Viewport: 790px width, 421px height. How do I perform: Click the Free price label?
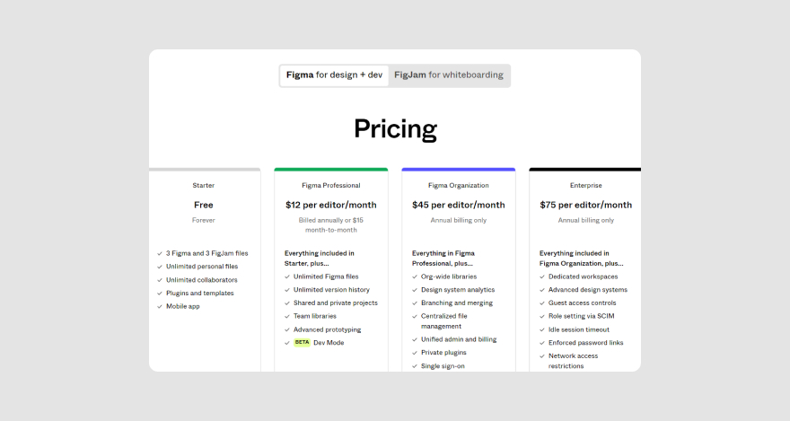pyautogui.click(x=204, y=205)
